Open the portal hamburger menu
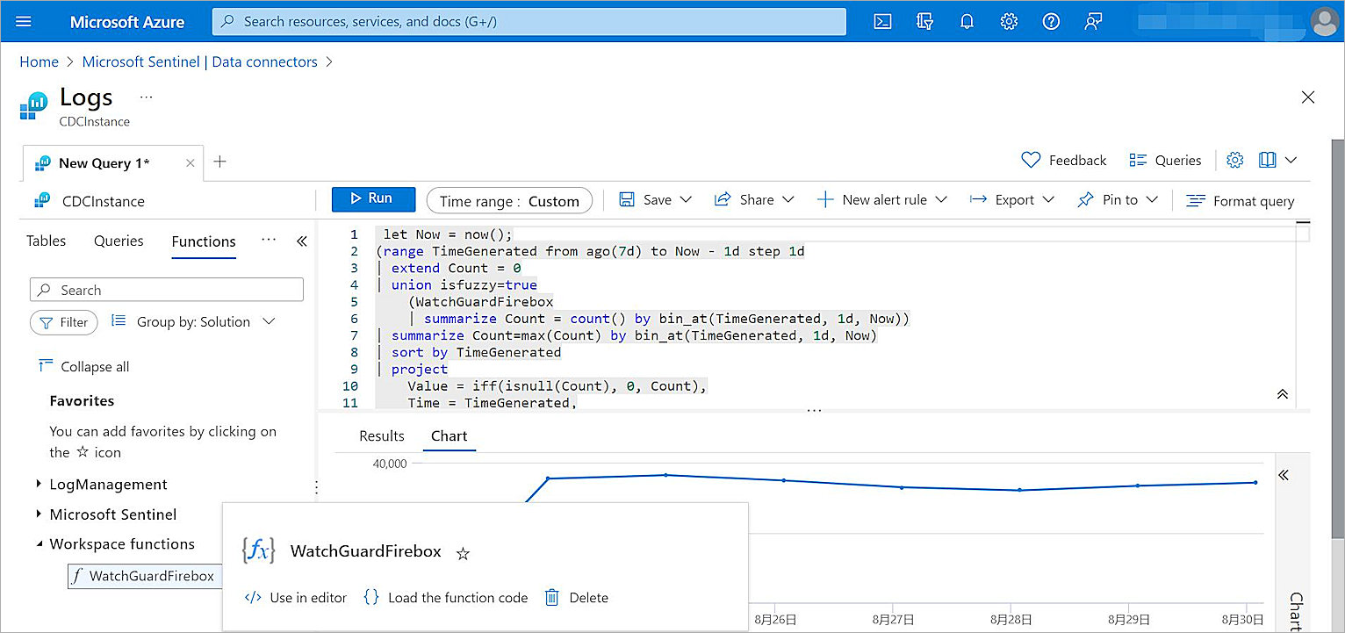Image resolution: width=1345 pixels, height=633 pixels. (24, 21)
